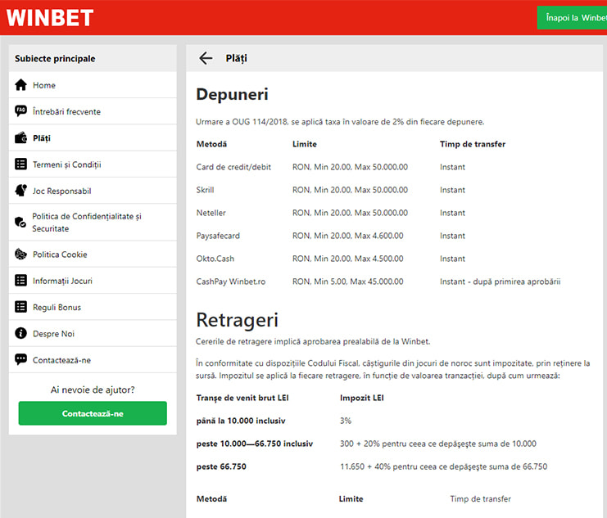The width and height of the screenshot is (607, 518).
Task: Select the Plăți sidebar entry
Action: [93, 138]
